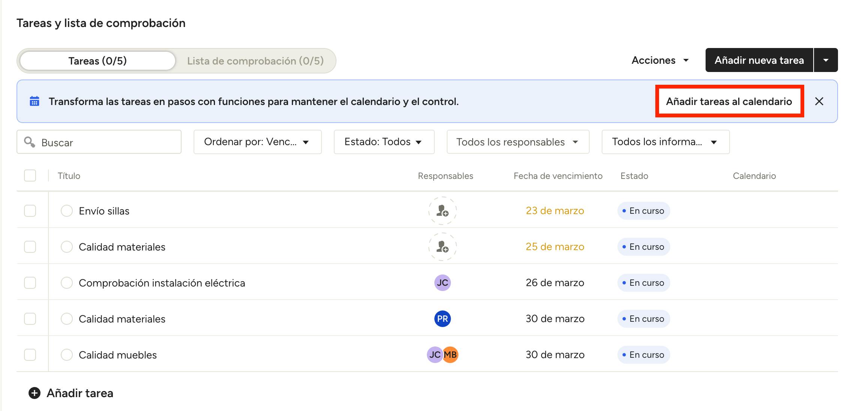The width and height of the screenshot is (850, 411).
Task: Tick the select-all checkbox in the header
Action: point(30,175)
